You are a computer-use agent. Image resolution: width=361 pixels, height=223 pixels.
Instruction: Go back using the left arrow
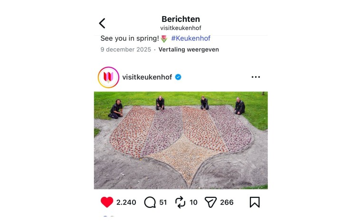102,23
